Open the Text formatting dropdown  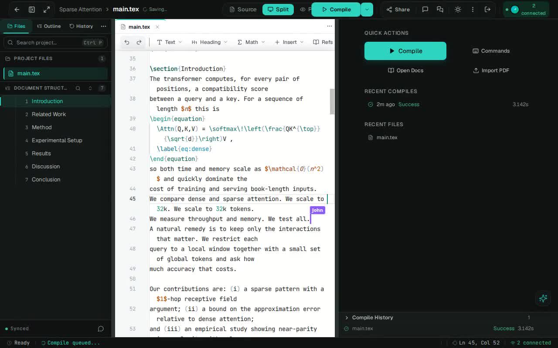pyautogui.click(x=169, y=42)
